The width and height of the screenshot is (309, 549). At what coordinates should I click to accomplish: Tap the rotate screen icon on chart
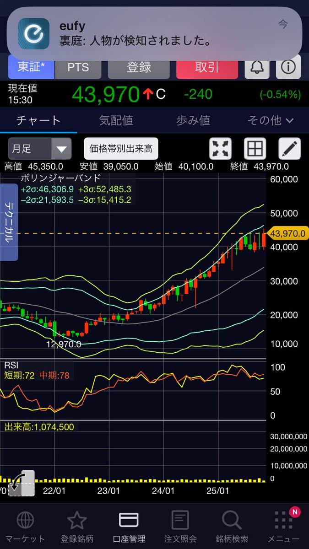click(21, 483)
